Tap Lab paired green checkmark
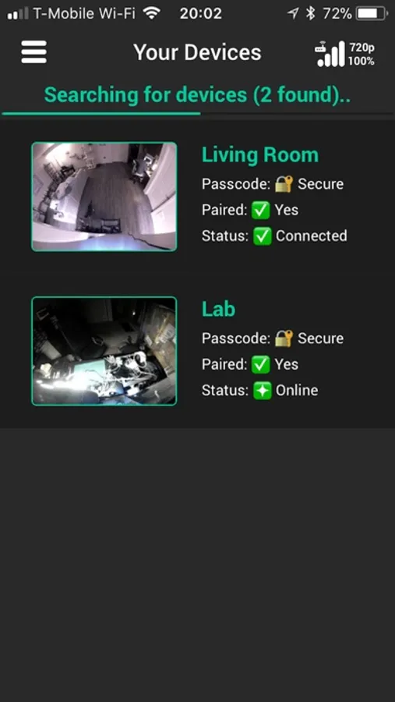 (261, 364)
